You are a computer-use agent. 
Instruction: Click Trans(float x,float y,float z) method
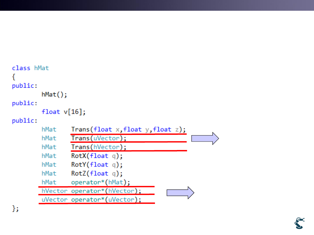[x=128, y=129]
